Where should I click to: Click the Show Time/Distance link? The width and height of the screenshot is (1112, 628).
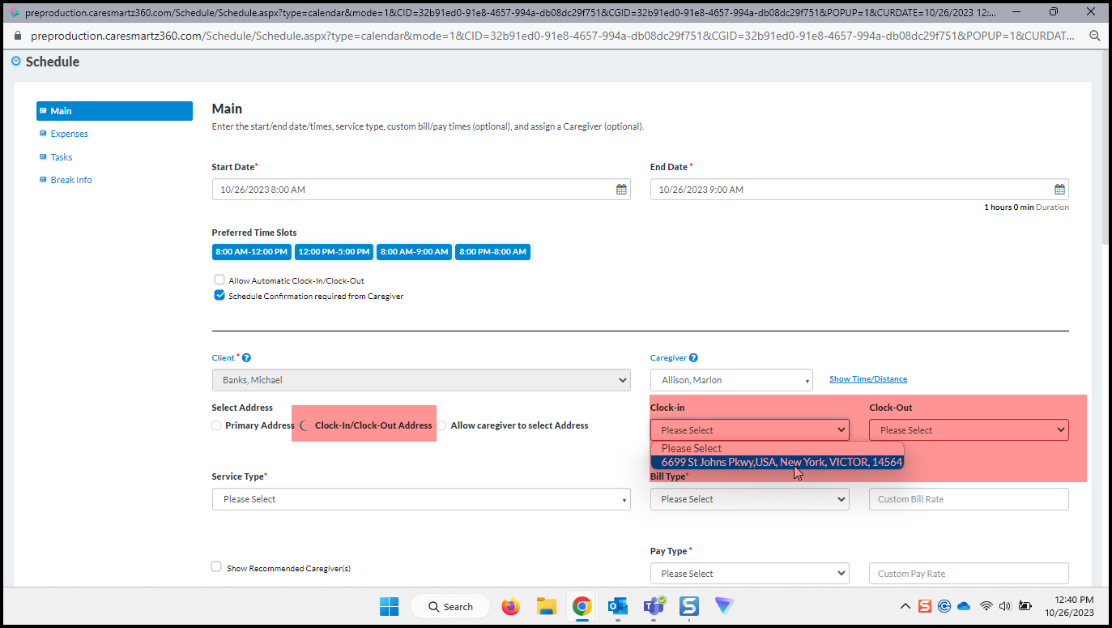click(x=867, y=379)
